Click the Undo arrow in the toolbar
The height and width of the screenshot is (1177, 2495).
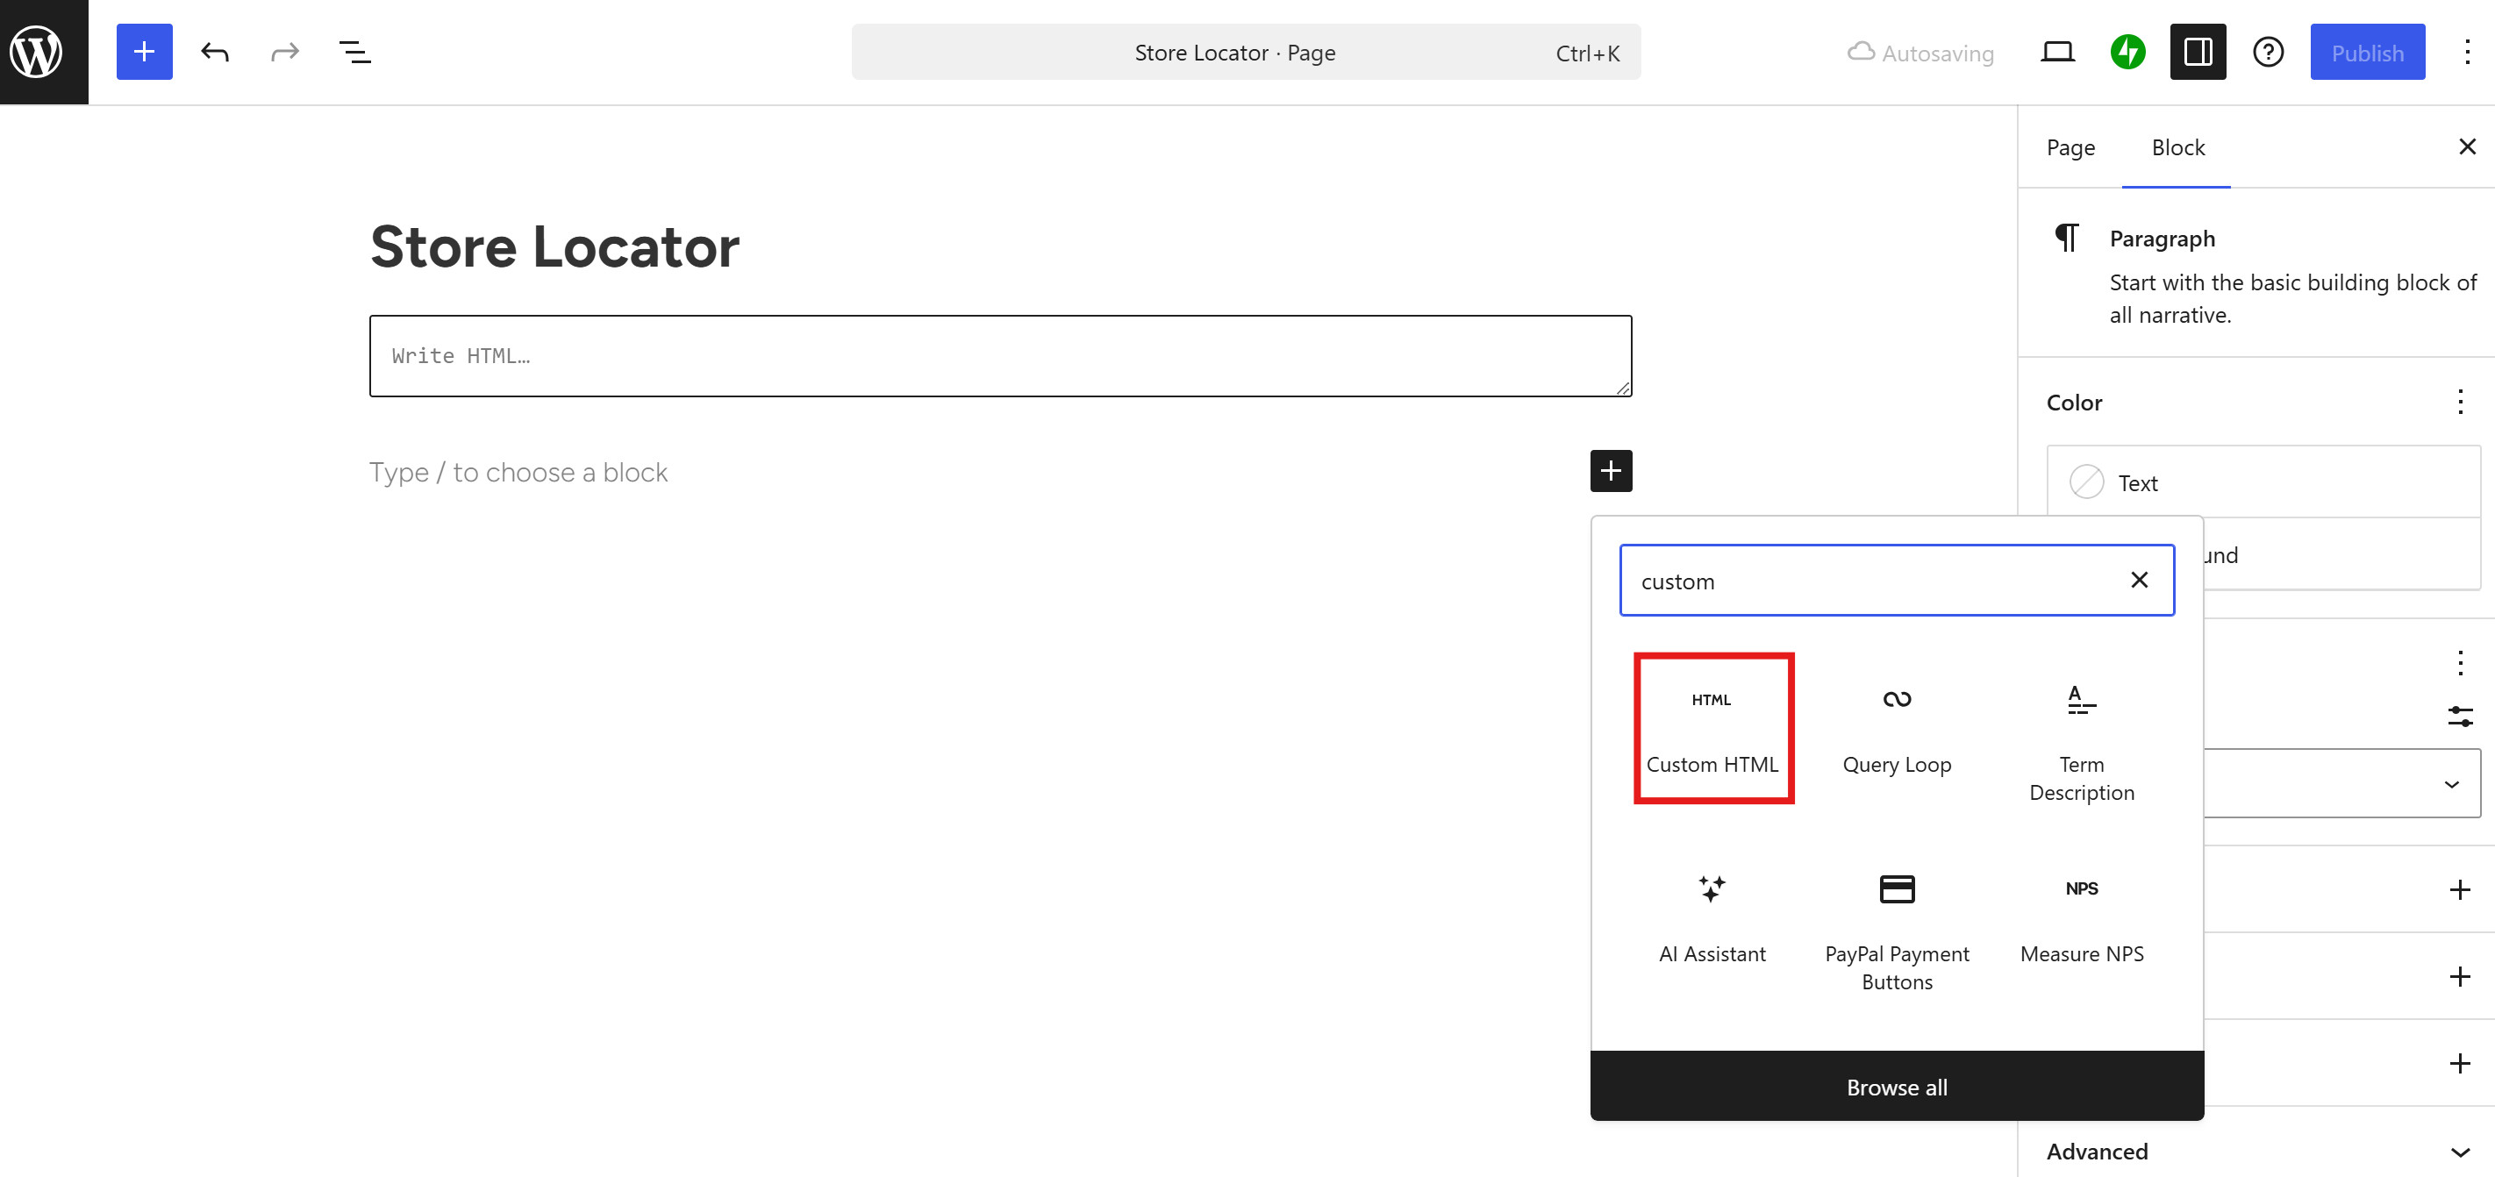coord(214,51)
